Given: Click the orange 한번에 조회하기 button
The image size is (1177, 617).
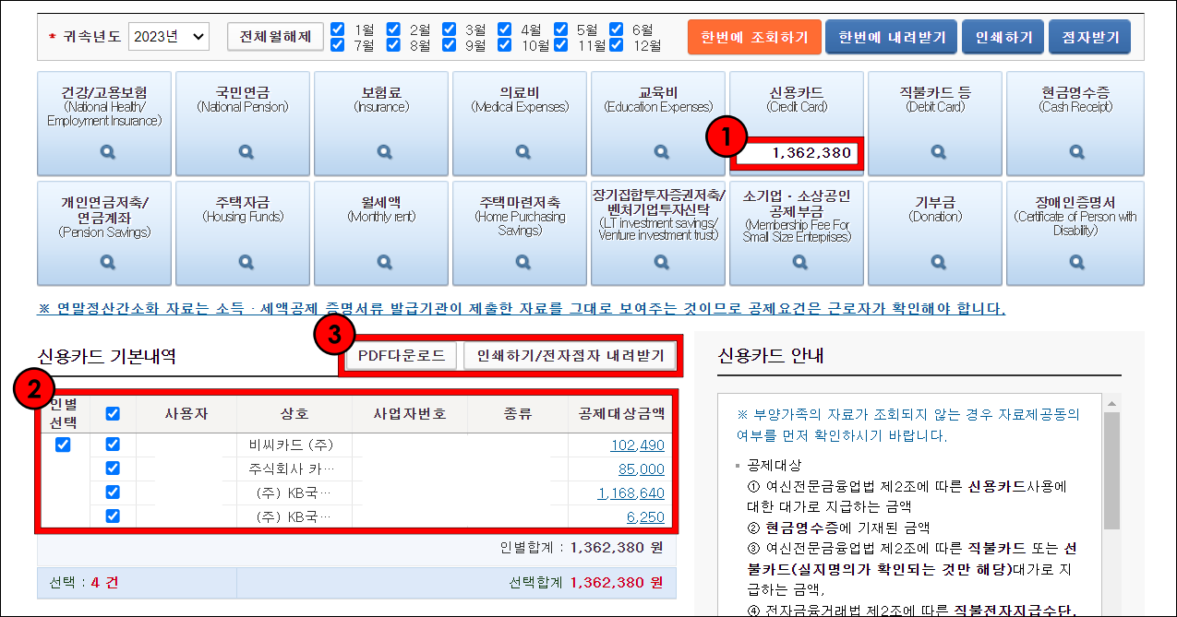Looking at the screenshot, I should coord(754,36).
